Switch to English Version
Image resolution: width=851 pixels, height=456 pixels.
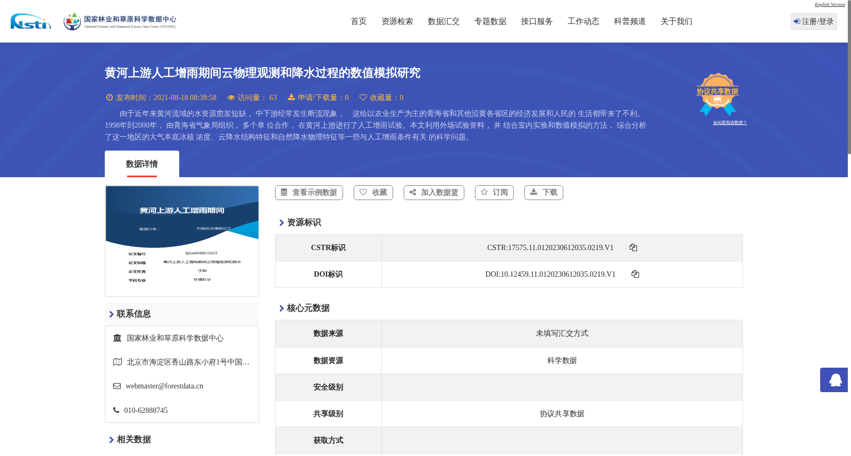[830, 4]
